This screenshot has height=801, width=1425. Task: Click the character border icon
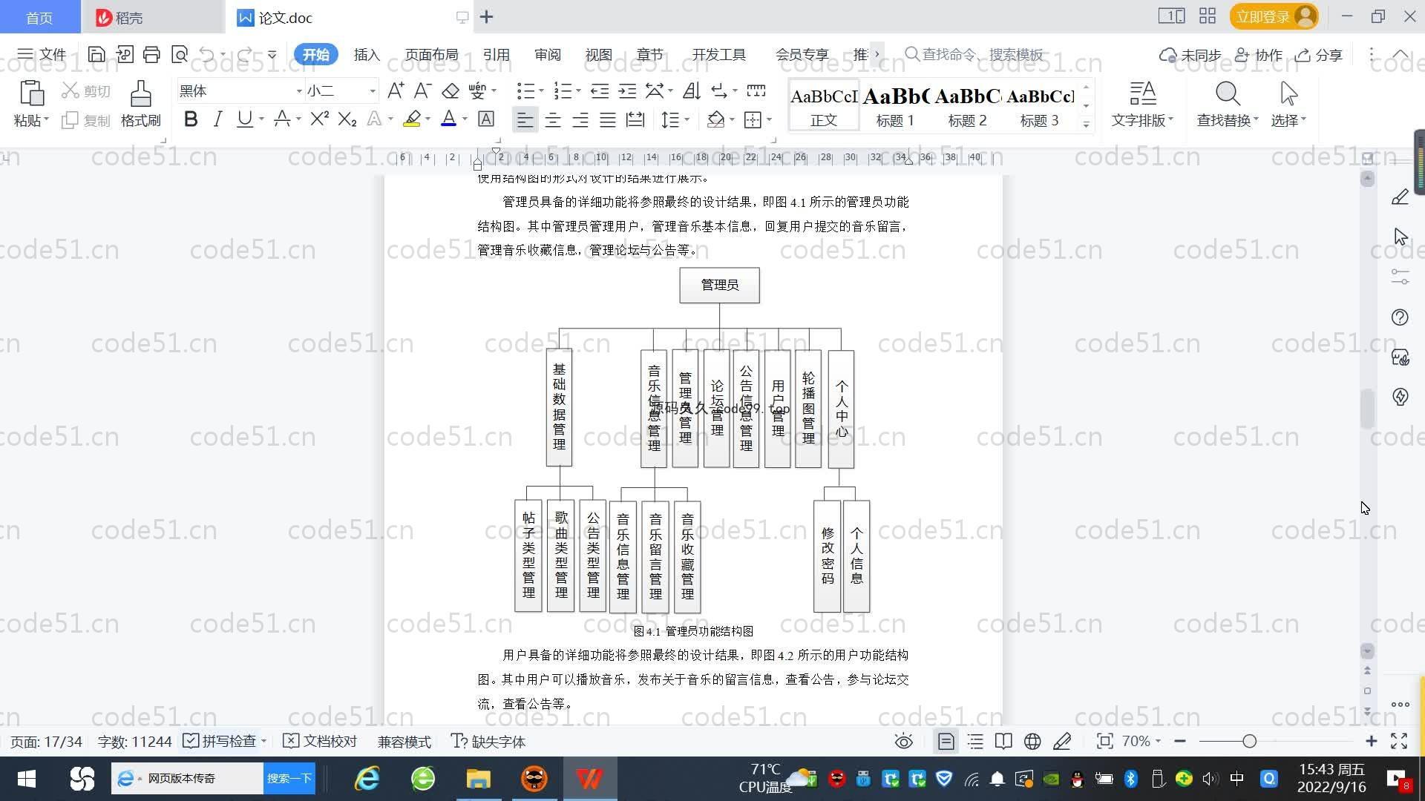point(486,119)
